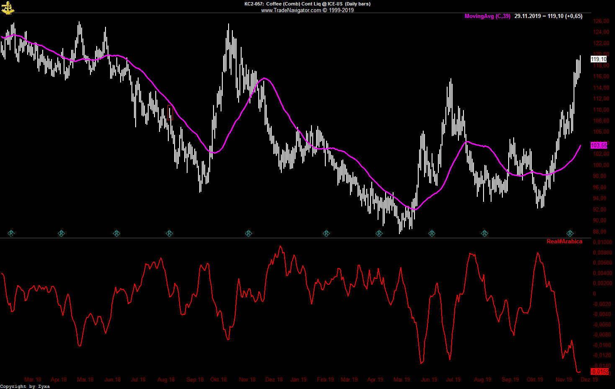
Task: Click the rollover R marker above Aug.18
Action: point(170,233)
